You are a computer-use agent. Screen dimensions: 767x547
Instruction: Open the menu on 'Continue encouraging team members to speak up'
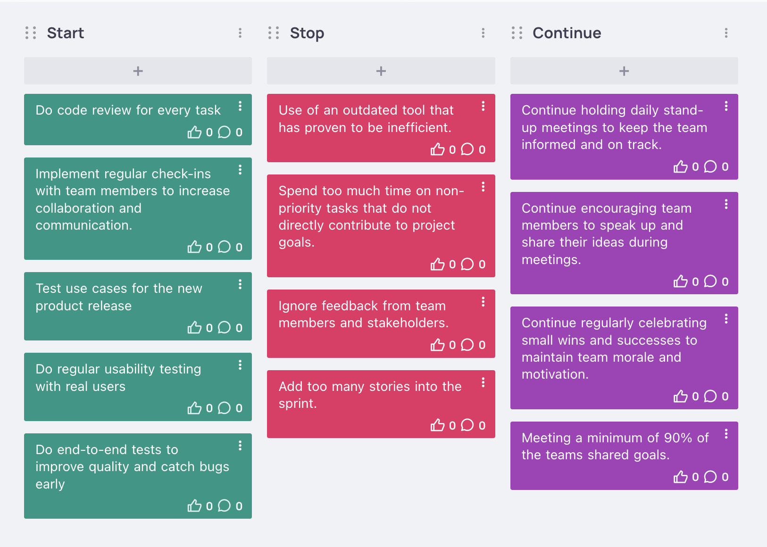click(x=726, y=205)
